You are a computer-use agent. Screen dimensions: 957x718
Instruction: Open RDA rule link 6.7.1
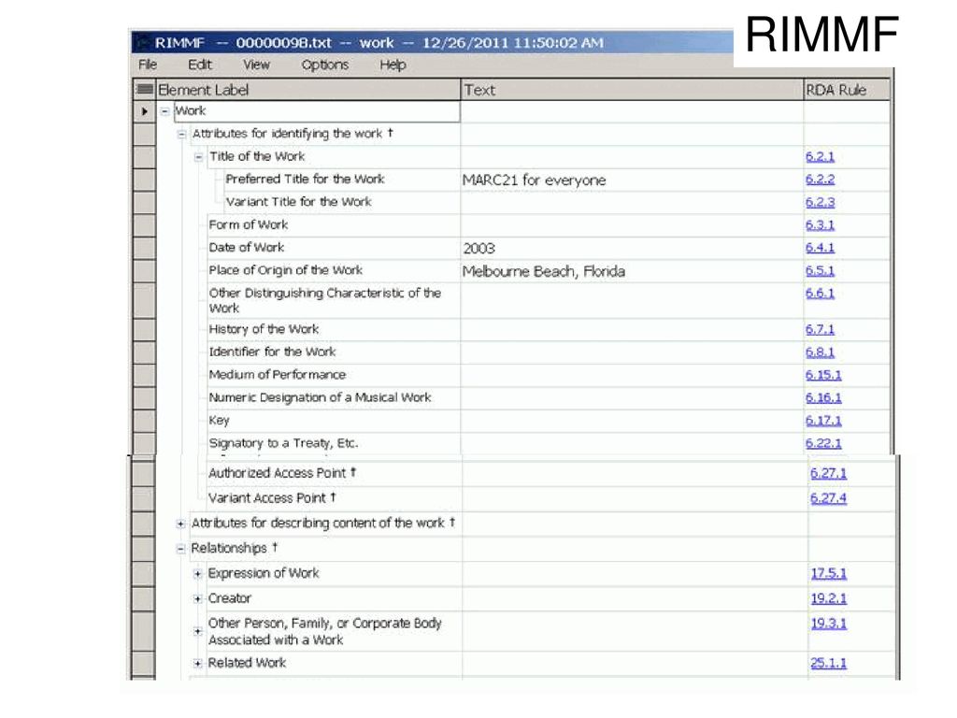coord(820,330)
